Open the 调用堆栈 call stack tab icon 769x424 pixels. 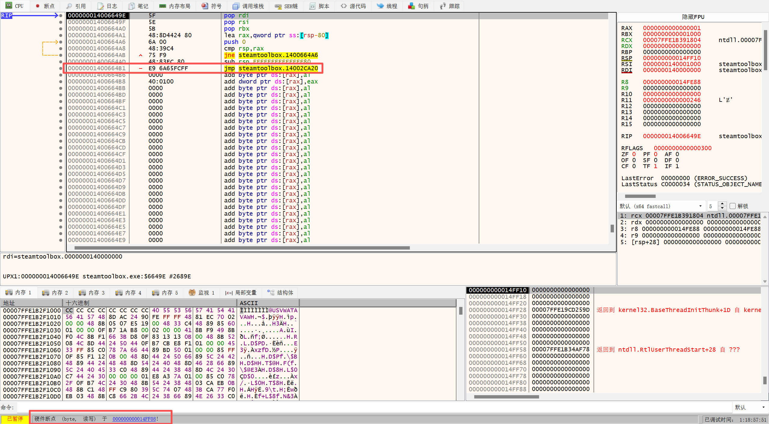tap(236, 6)
